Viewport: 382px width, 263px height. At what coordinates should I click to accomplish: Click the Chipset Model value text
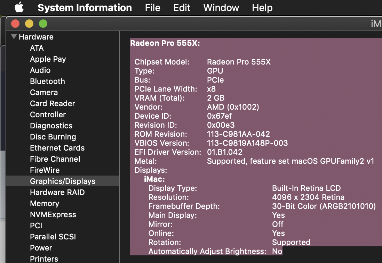click(239, 62)
